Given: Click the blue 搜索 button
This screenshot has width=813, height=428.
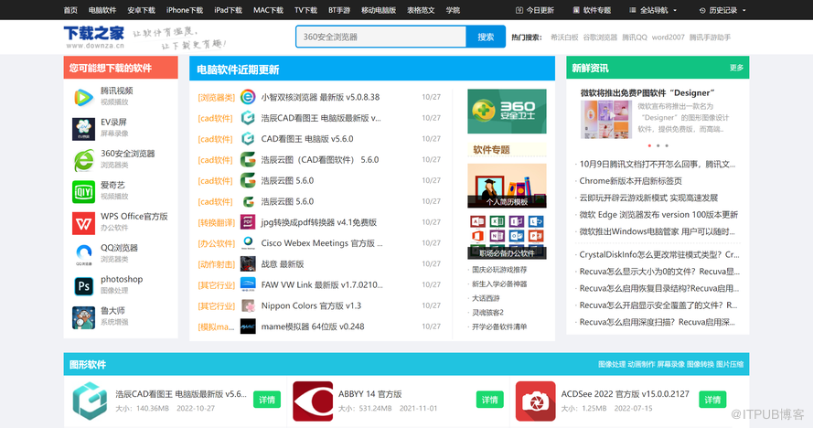Looking at the screenshot, I should click(486, 37).
